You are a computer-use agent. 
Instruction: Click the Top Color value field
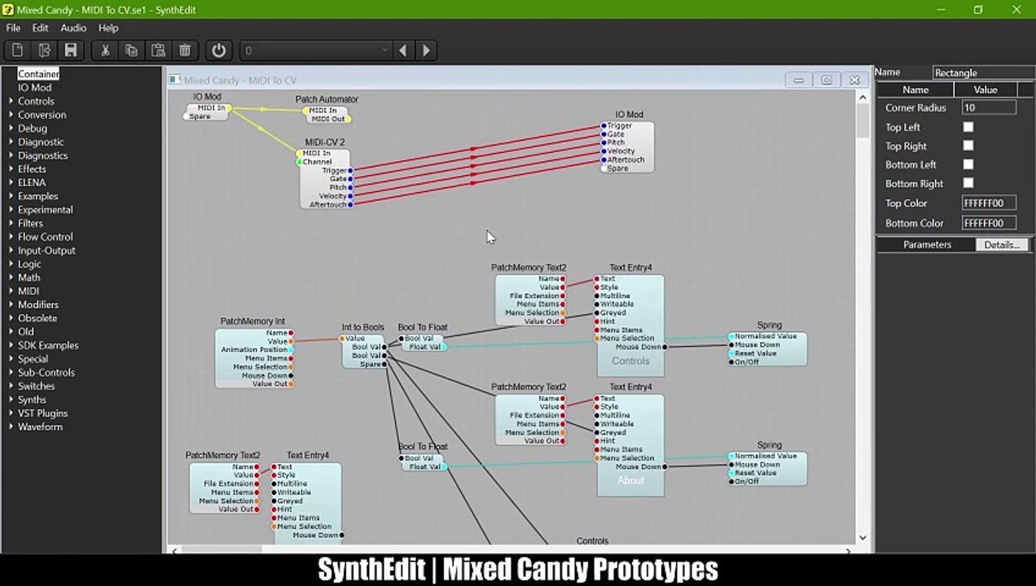click(989, 203)
